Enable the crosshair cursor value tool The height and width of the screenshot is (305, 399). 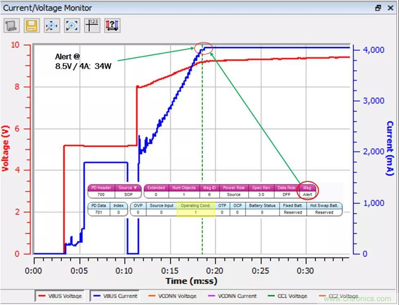[92, 26]
